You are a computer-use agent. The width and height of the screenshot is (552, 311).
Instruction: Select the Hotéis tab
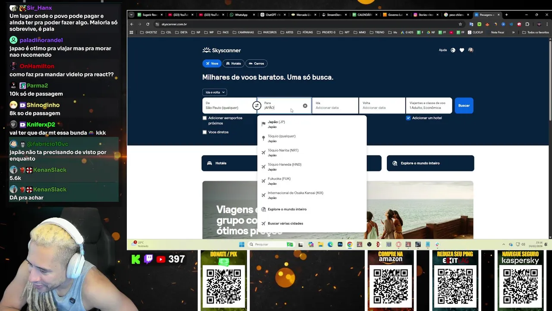(x=233, y=63)
